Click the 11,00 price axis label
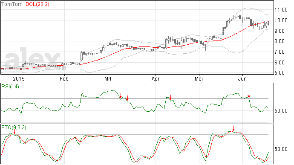 (281, 10)
